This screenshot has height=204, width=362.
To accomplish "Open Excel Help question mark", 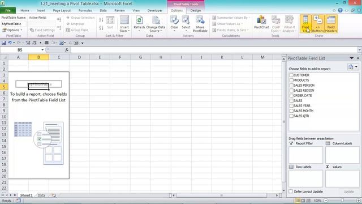I will pyautogui.click(x=340, y=10).
